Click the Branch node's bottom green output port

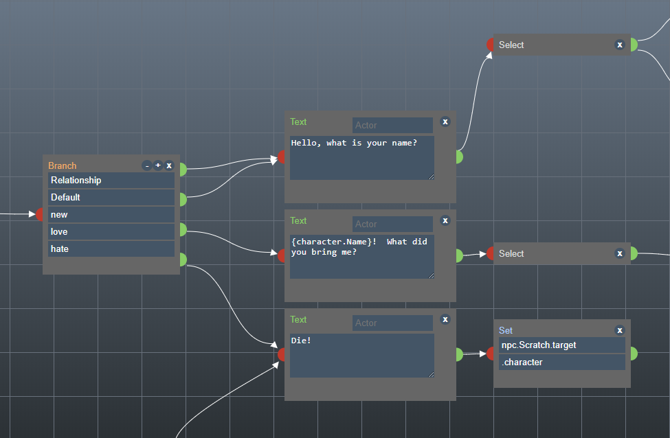(x=183, y=260)
